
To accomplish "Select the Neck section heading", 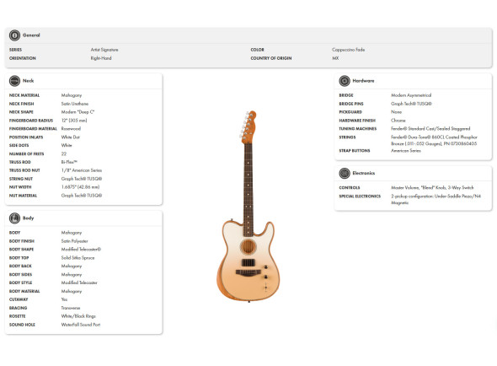I will coord(28,81).
